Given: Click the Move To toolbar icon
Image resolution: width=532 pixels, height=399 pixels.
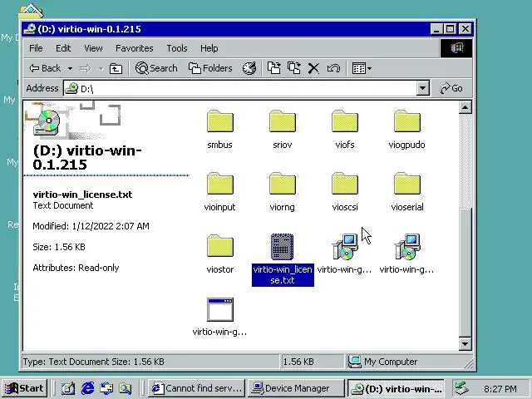Looking at the screenshot, I should tap(273, 68).
